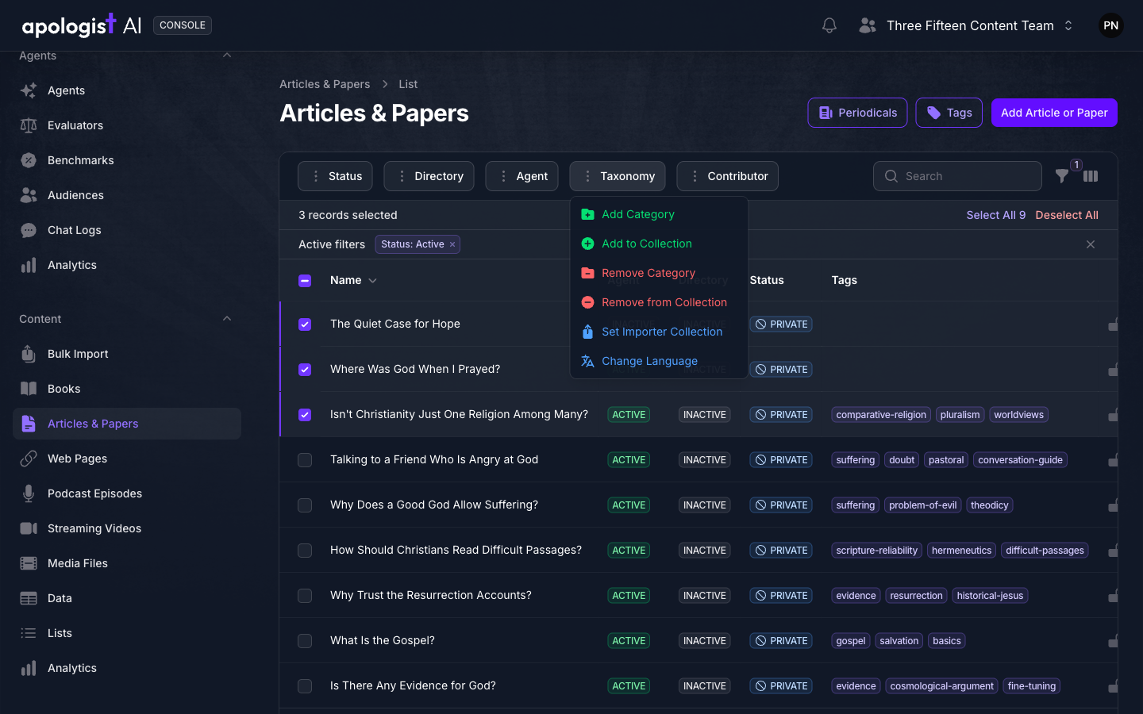This screenshot has width=1143, height=714.
Task: Choose Change Language
Action: click(x=659, y=361)
